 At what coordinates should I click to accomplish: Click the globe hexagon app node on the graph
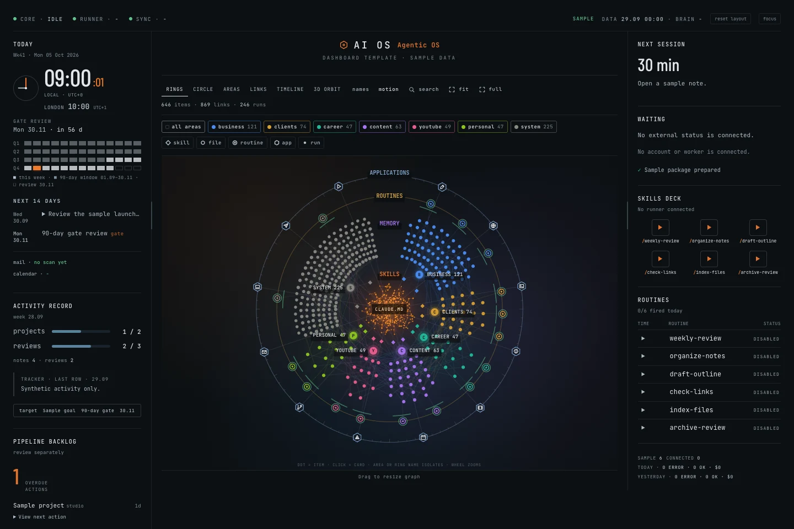click(493, 226)
